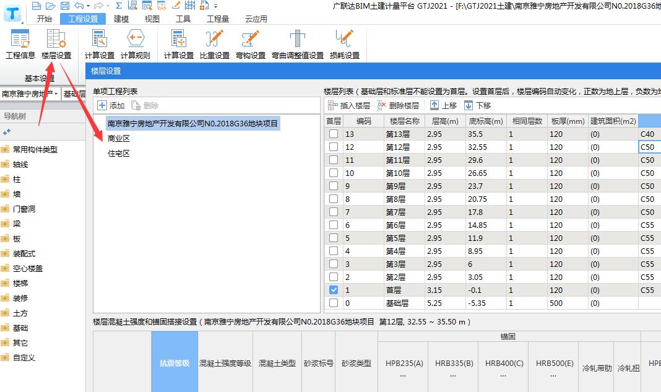661x392 pixels.
Task: Open the first 计算设置 tool beside 计算规则
Action: pyautogui.click(x=100, y=44)
